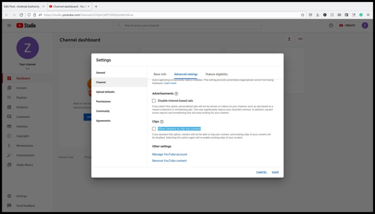
Task: Click the channel profile picture Z
Action: [27, 48]
